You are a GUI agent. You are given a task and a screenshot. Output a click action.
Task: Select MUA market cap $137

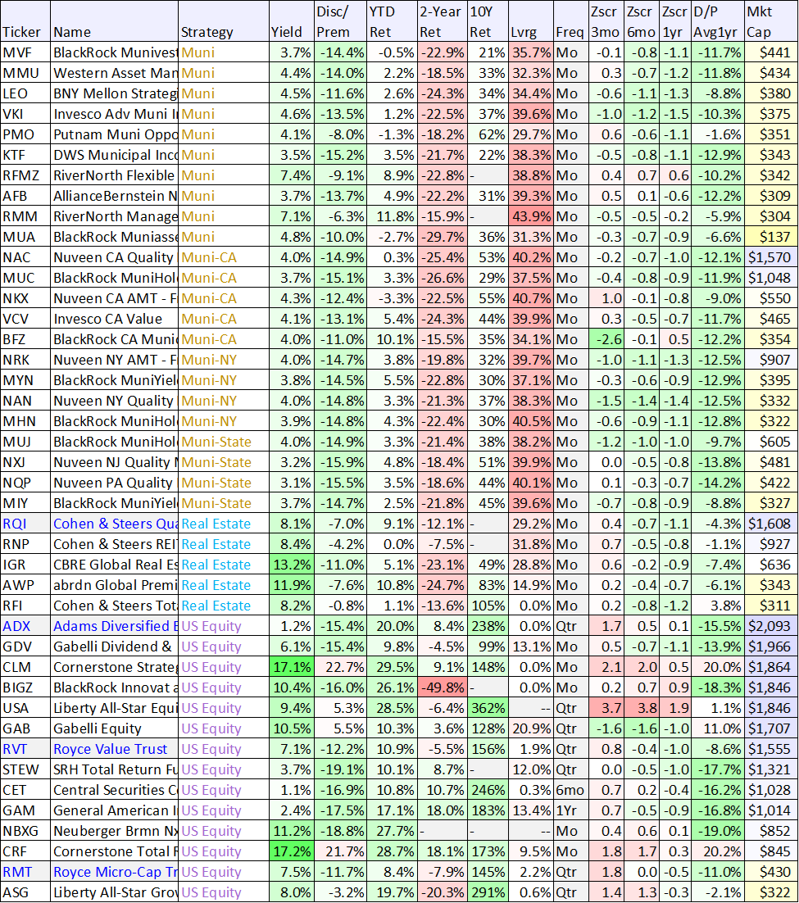[771, 237]
